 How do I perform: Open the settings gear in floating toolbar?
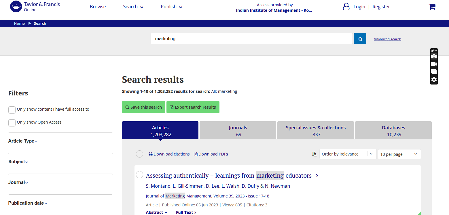click(434, 80)
